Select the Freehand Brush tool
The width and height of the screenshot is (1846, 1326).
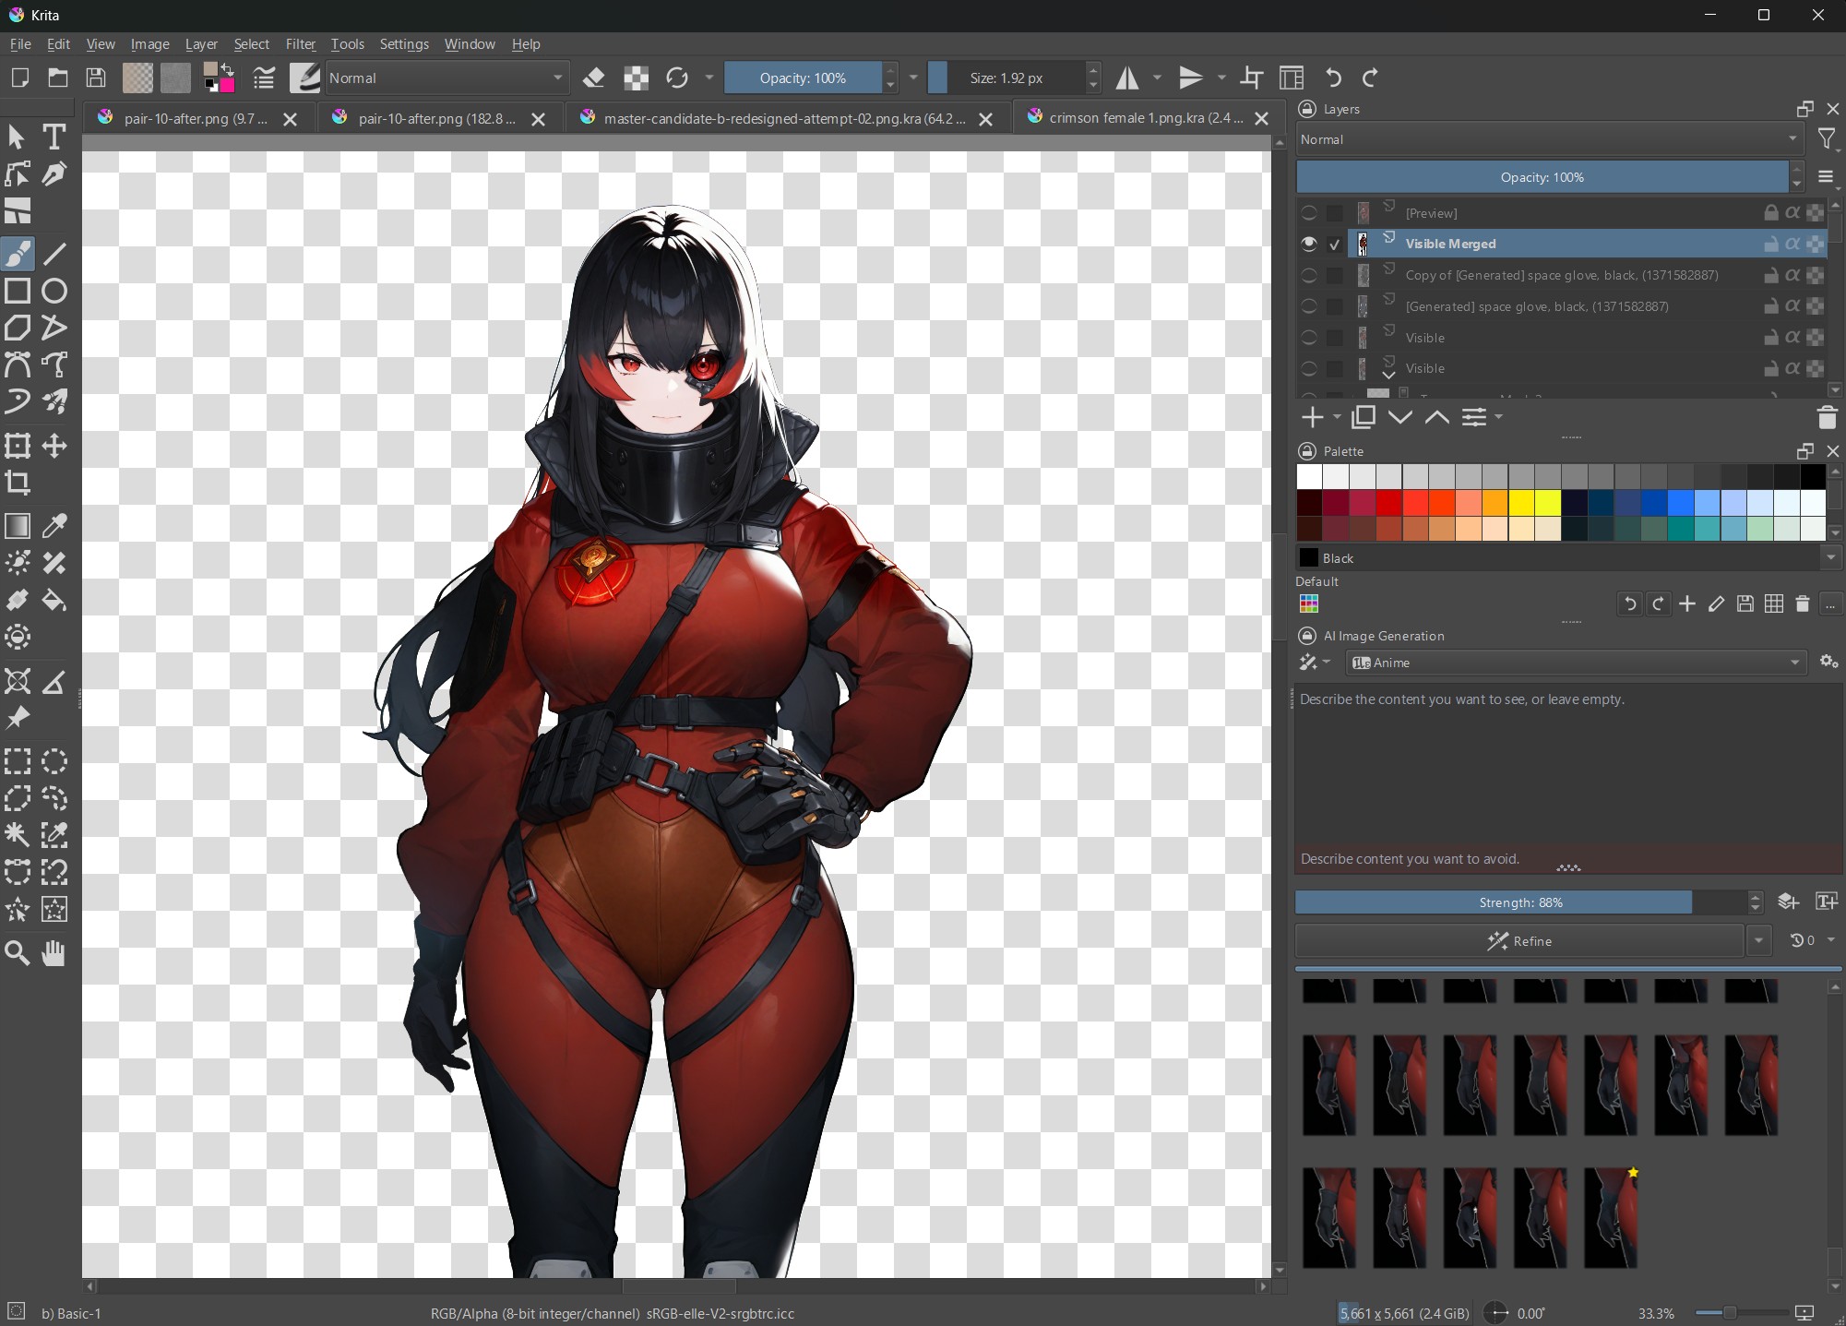[x=18, y=253]
